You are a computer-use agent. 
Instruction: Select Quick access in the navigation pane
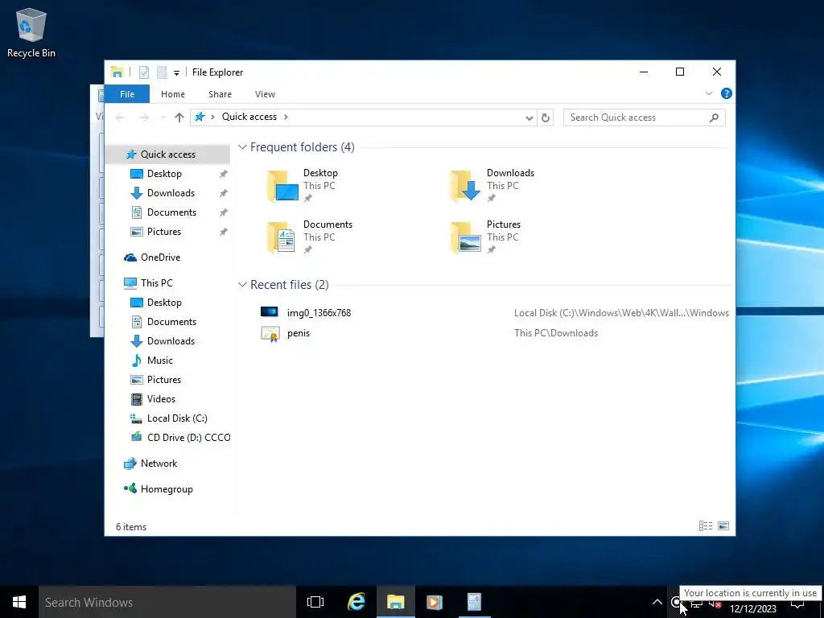pos(167,154)
